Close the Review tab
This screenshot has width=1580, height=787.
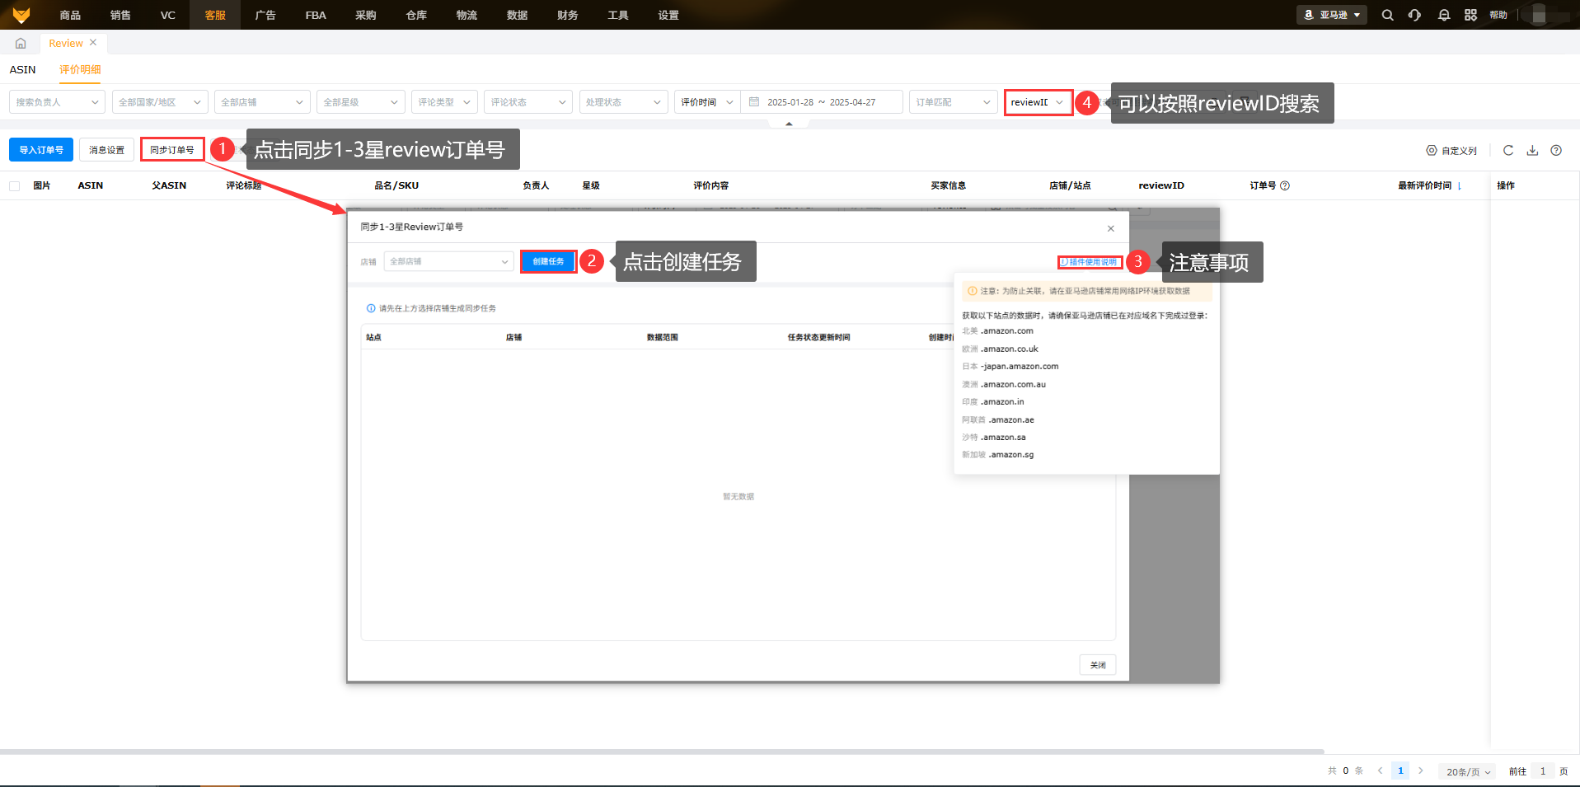93,43
